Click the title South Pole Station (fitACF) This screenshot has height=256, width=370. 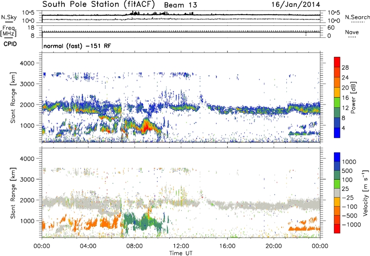click(x=99, y=4)
